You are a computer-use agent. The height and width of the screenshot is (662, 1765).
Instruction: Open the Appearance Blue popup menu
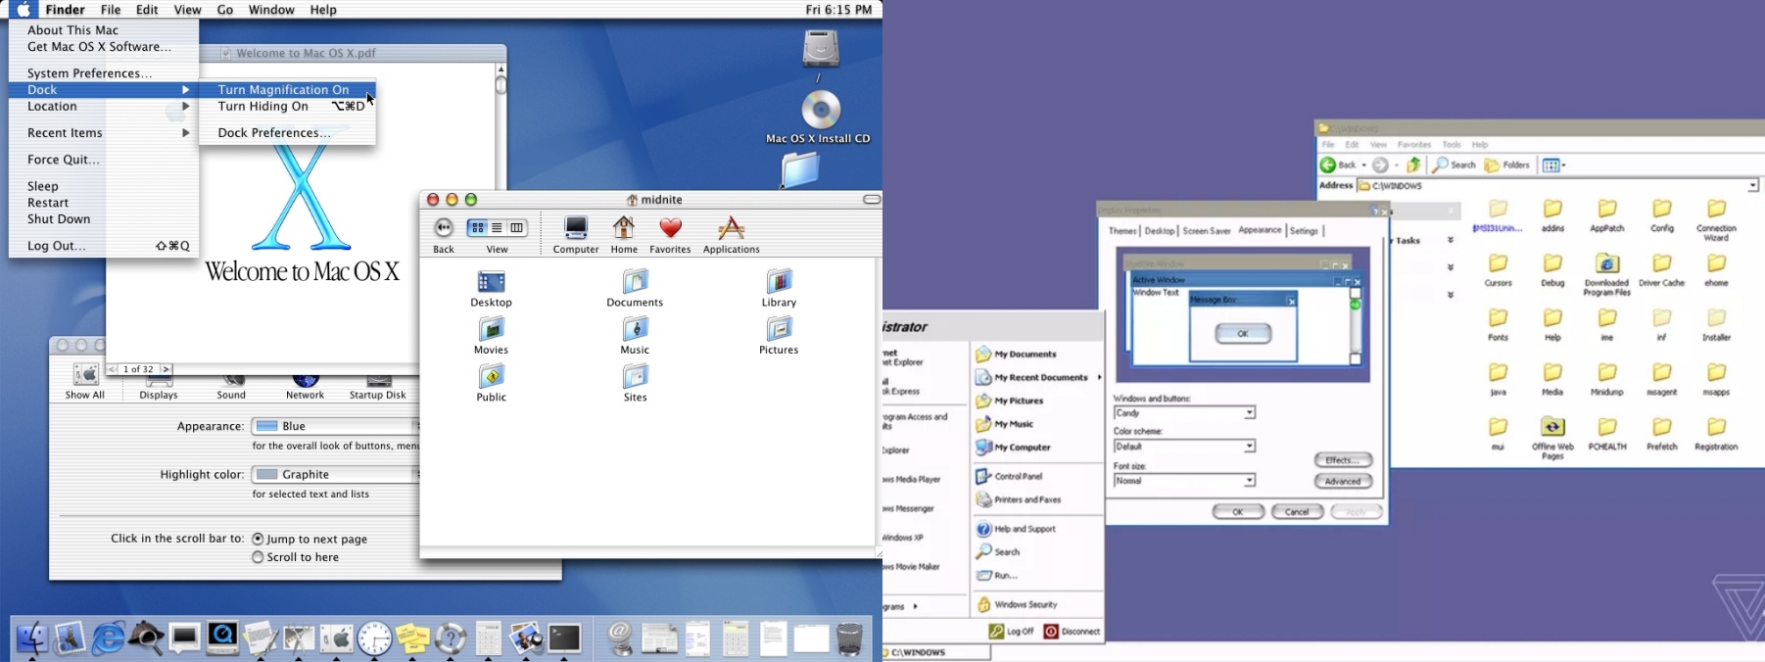coord(335,426)
